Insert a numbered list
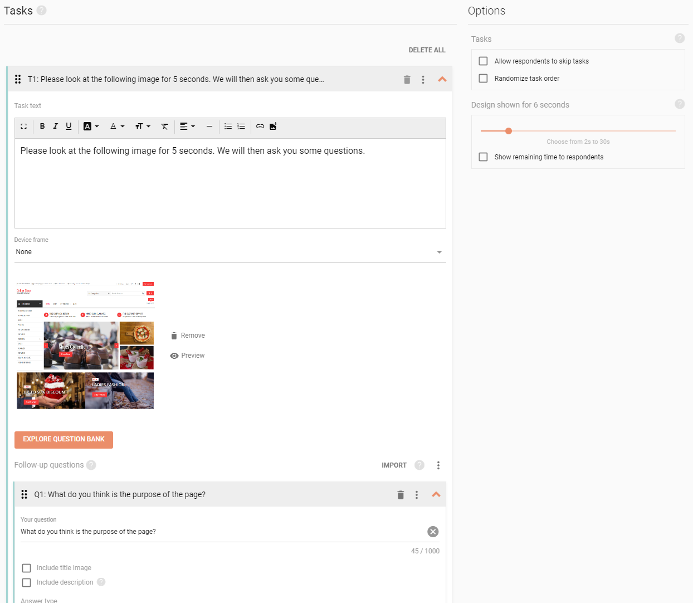The image size is (693, 603). pos(241,127)
